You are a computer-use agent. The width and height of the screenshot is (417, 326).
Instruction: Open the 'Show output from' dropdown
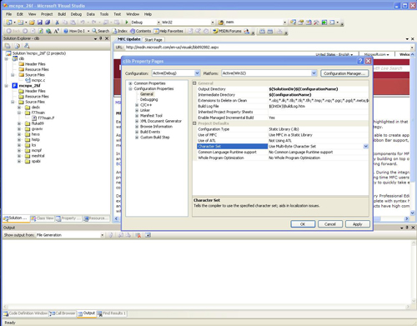click(102, 235)
